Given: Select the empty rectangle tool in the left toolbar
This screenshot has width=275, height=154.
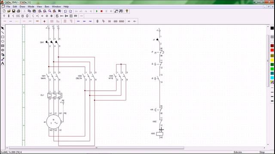Looking at the screenshot, I should (3, 37).
